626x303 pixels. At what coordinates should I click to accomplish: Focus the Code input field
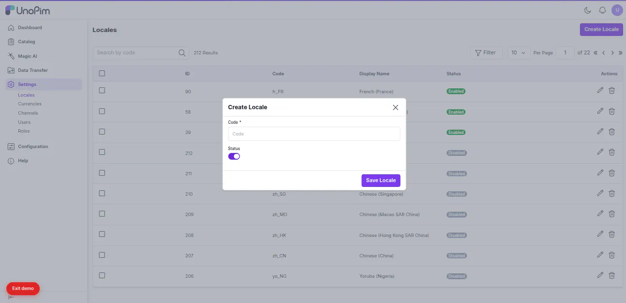314,134
